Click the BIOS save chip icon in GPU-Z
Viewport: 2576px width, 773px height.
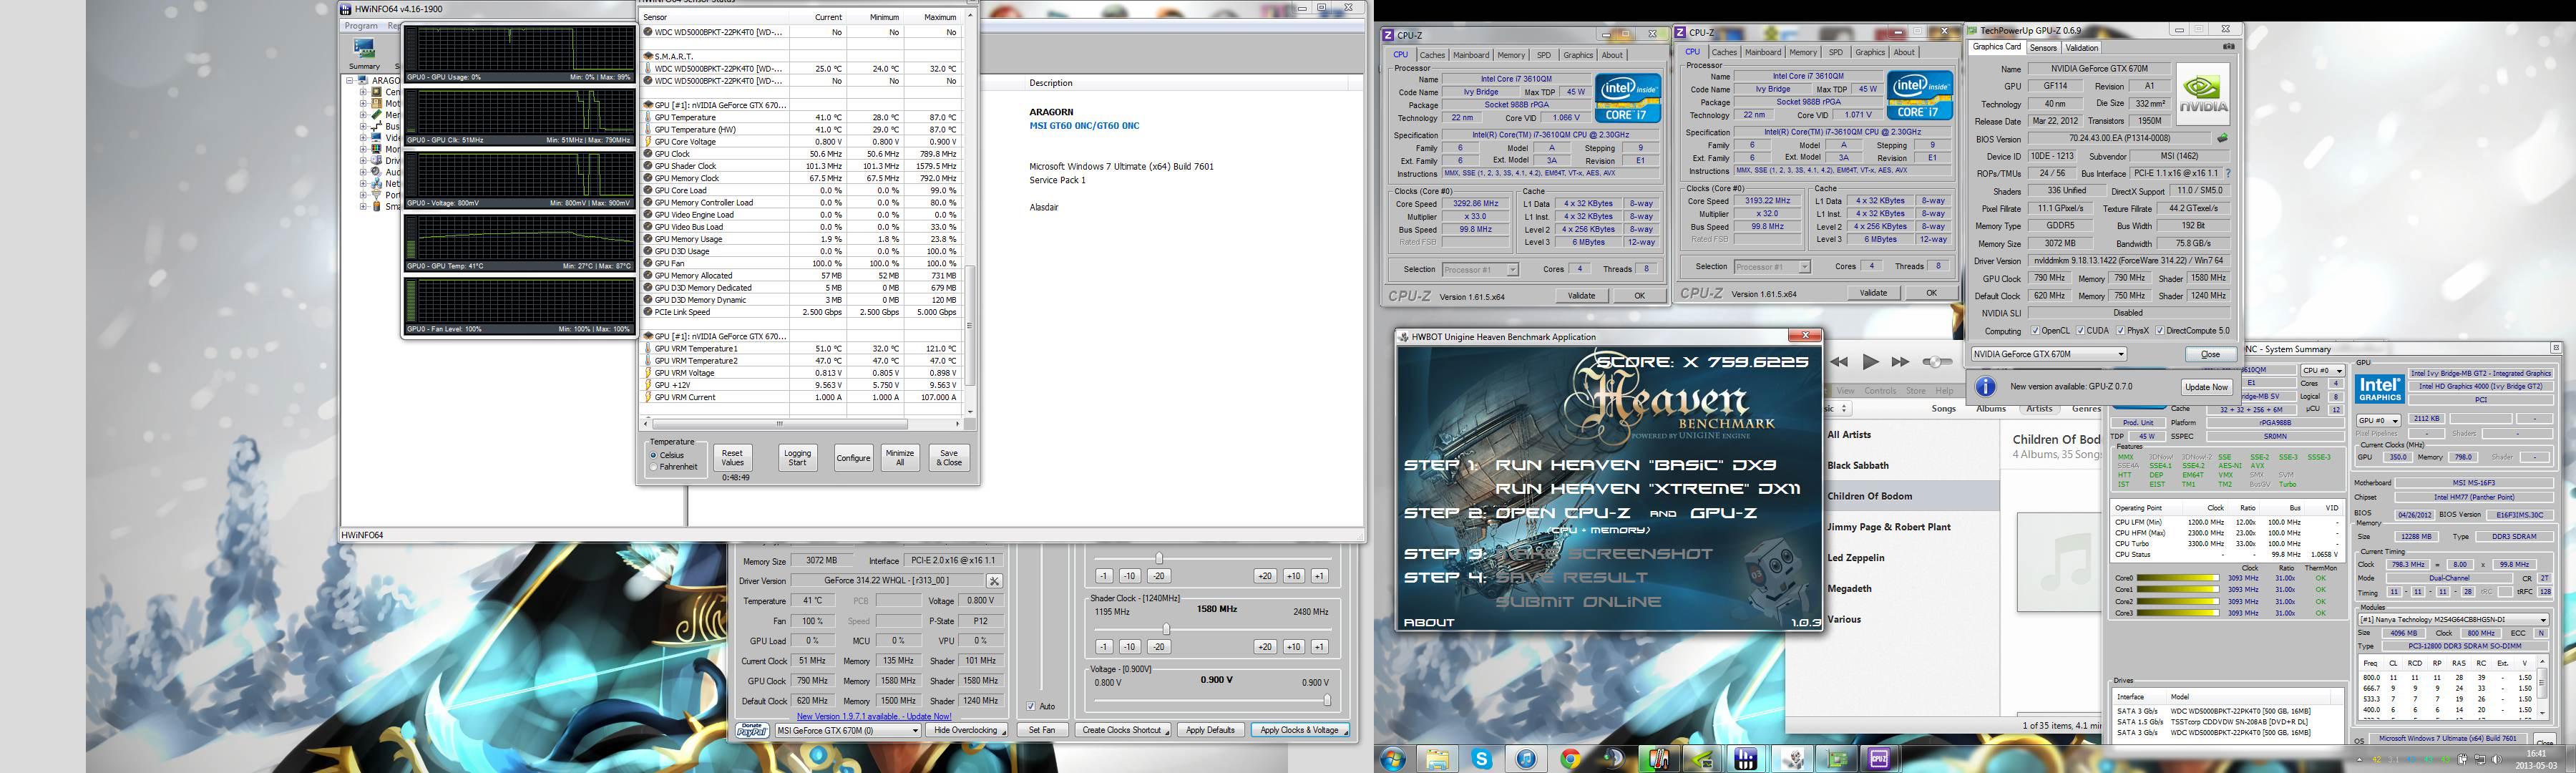click(x=2222, y=138)
